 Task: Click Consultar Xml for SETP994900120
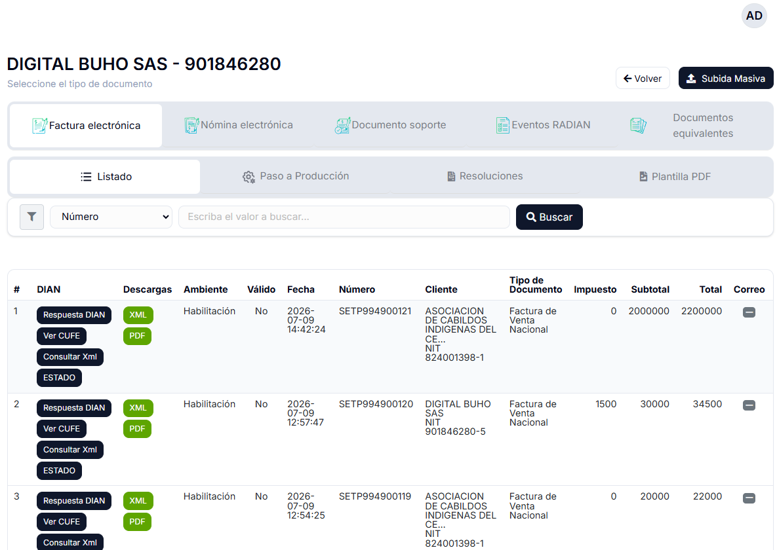(70, 450)
